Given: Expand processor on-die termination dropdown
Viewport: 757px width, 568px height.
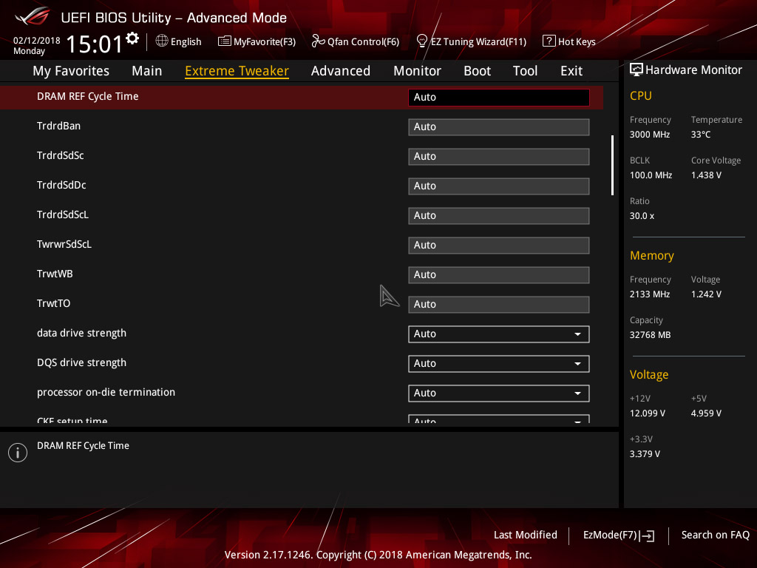Looking at the screenshot, I should [x=499, y=393].
